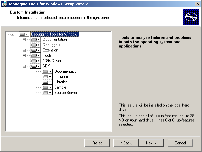
Task: Click the Reset button
Action: pos(97,143)
